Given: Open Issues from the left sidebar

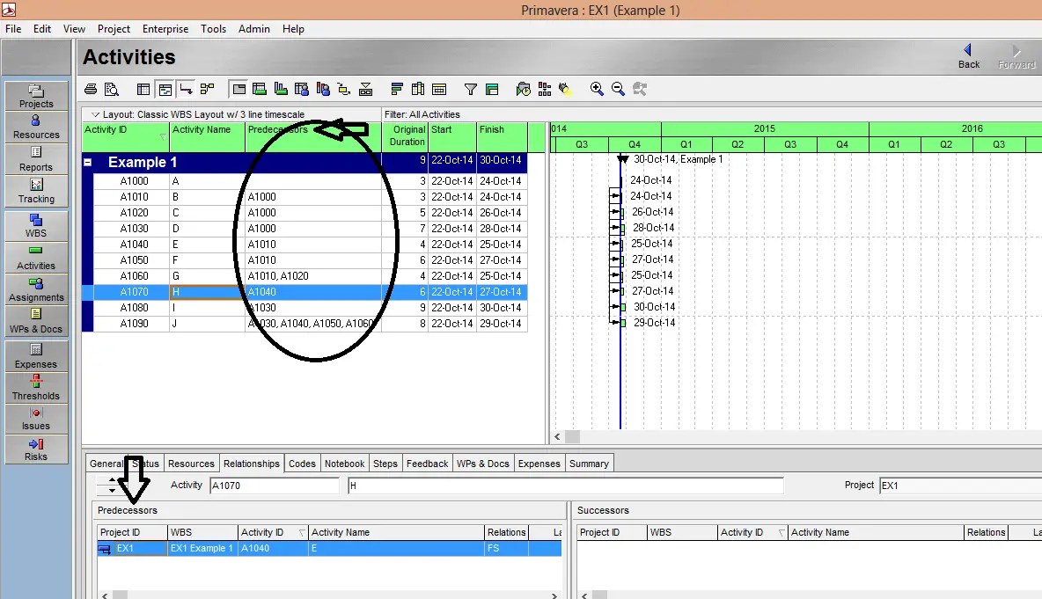Looking at the screenshot, I should [37, 419].
